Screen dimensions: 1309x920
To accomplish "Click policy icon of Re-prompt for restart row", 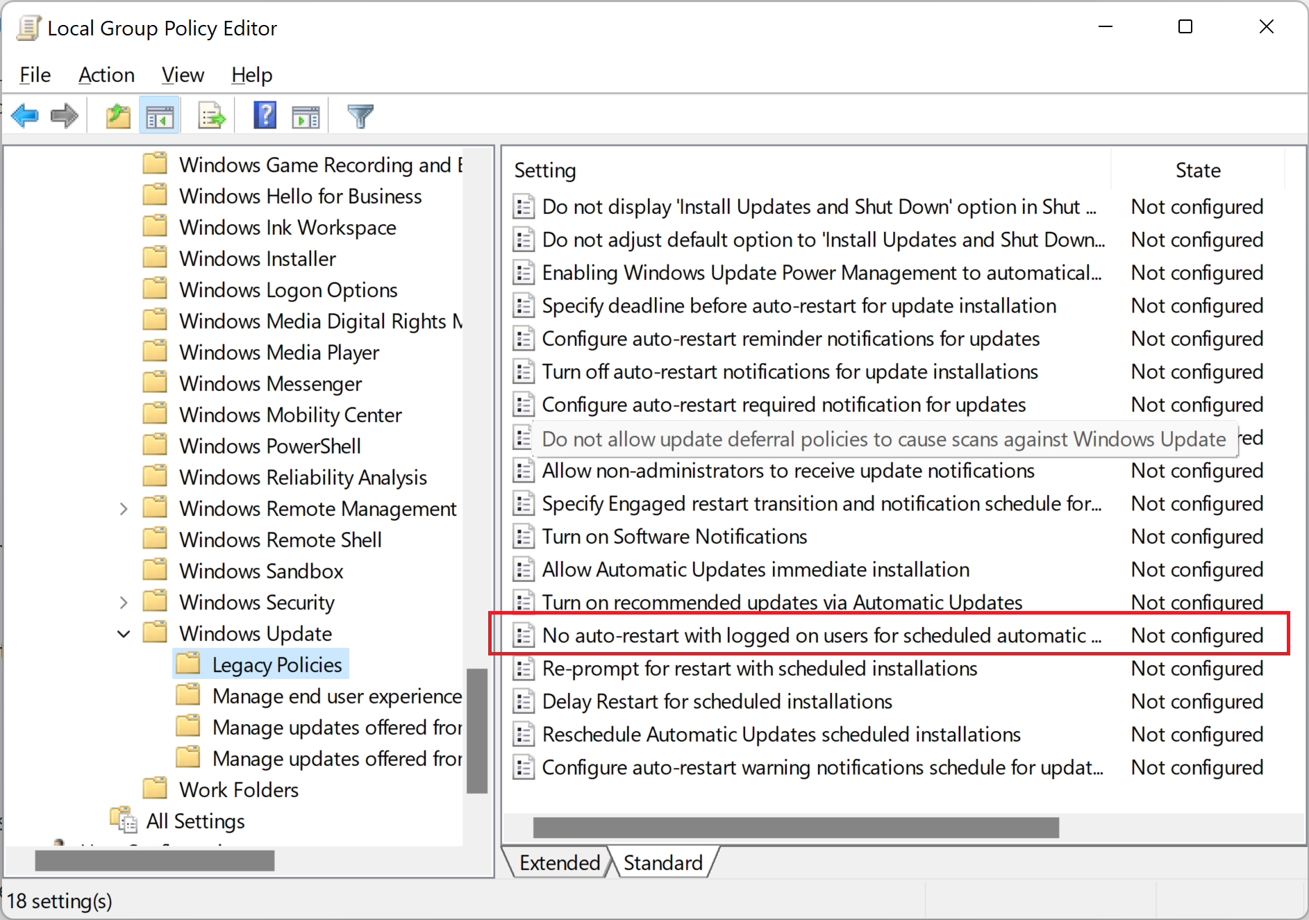I will point(524,669).
